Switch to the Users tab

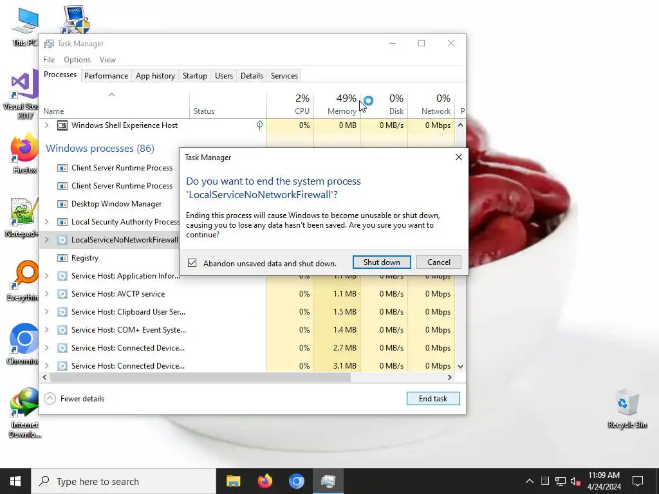point(223,76)
